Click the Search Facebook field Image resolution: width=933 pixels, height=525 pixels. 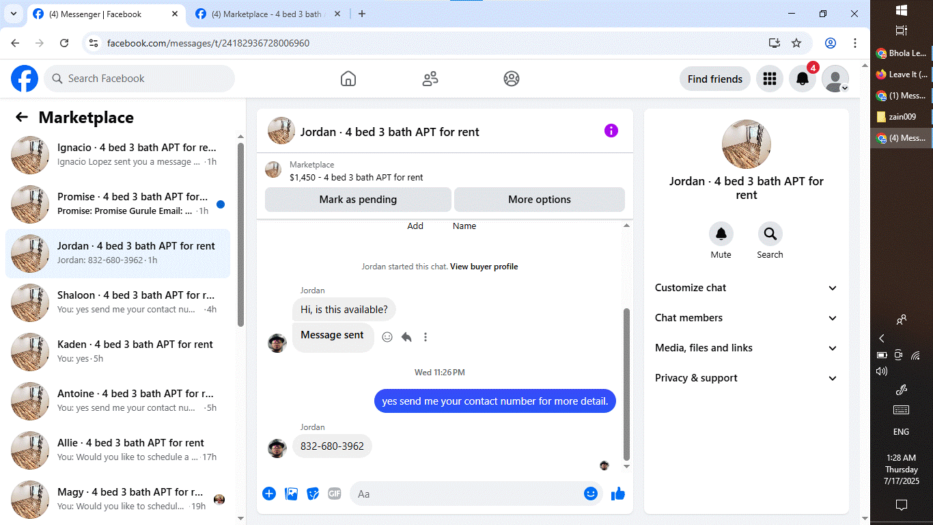click(x=139, y=79)
